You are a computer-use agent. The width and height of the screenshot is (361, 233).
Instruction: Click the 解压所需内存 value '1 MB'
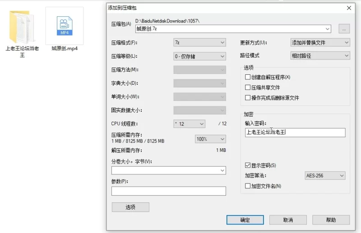coord(221,150)
